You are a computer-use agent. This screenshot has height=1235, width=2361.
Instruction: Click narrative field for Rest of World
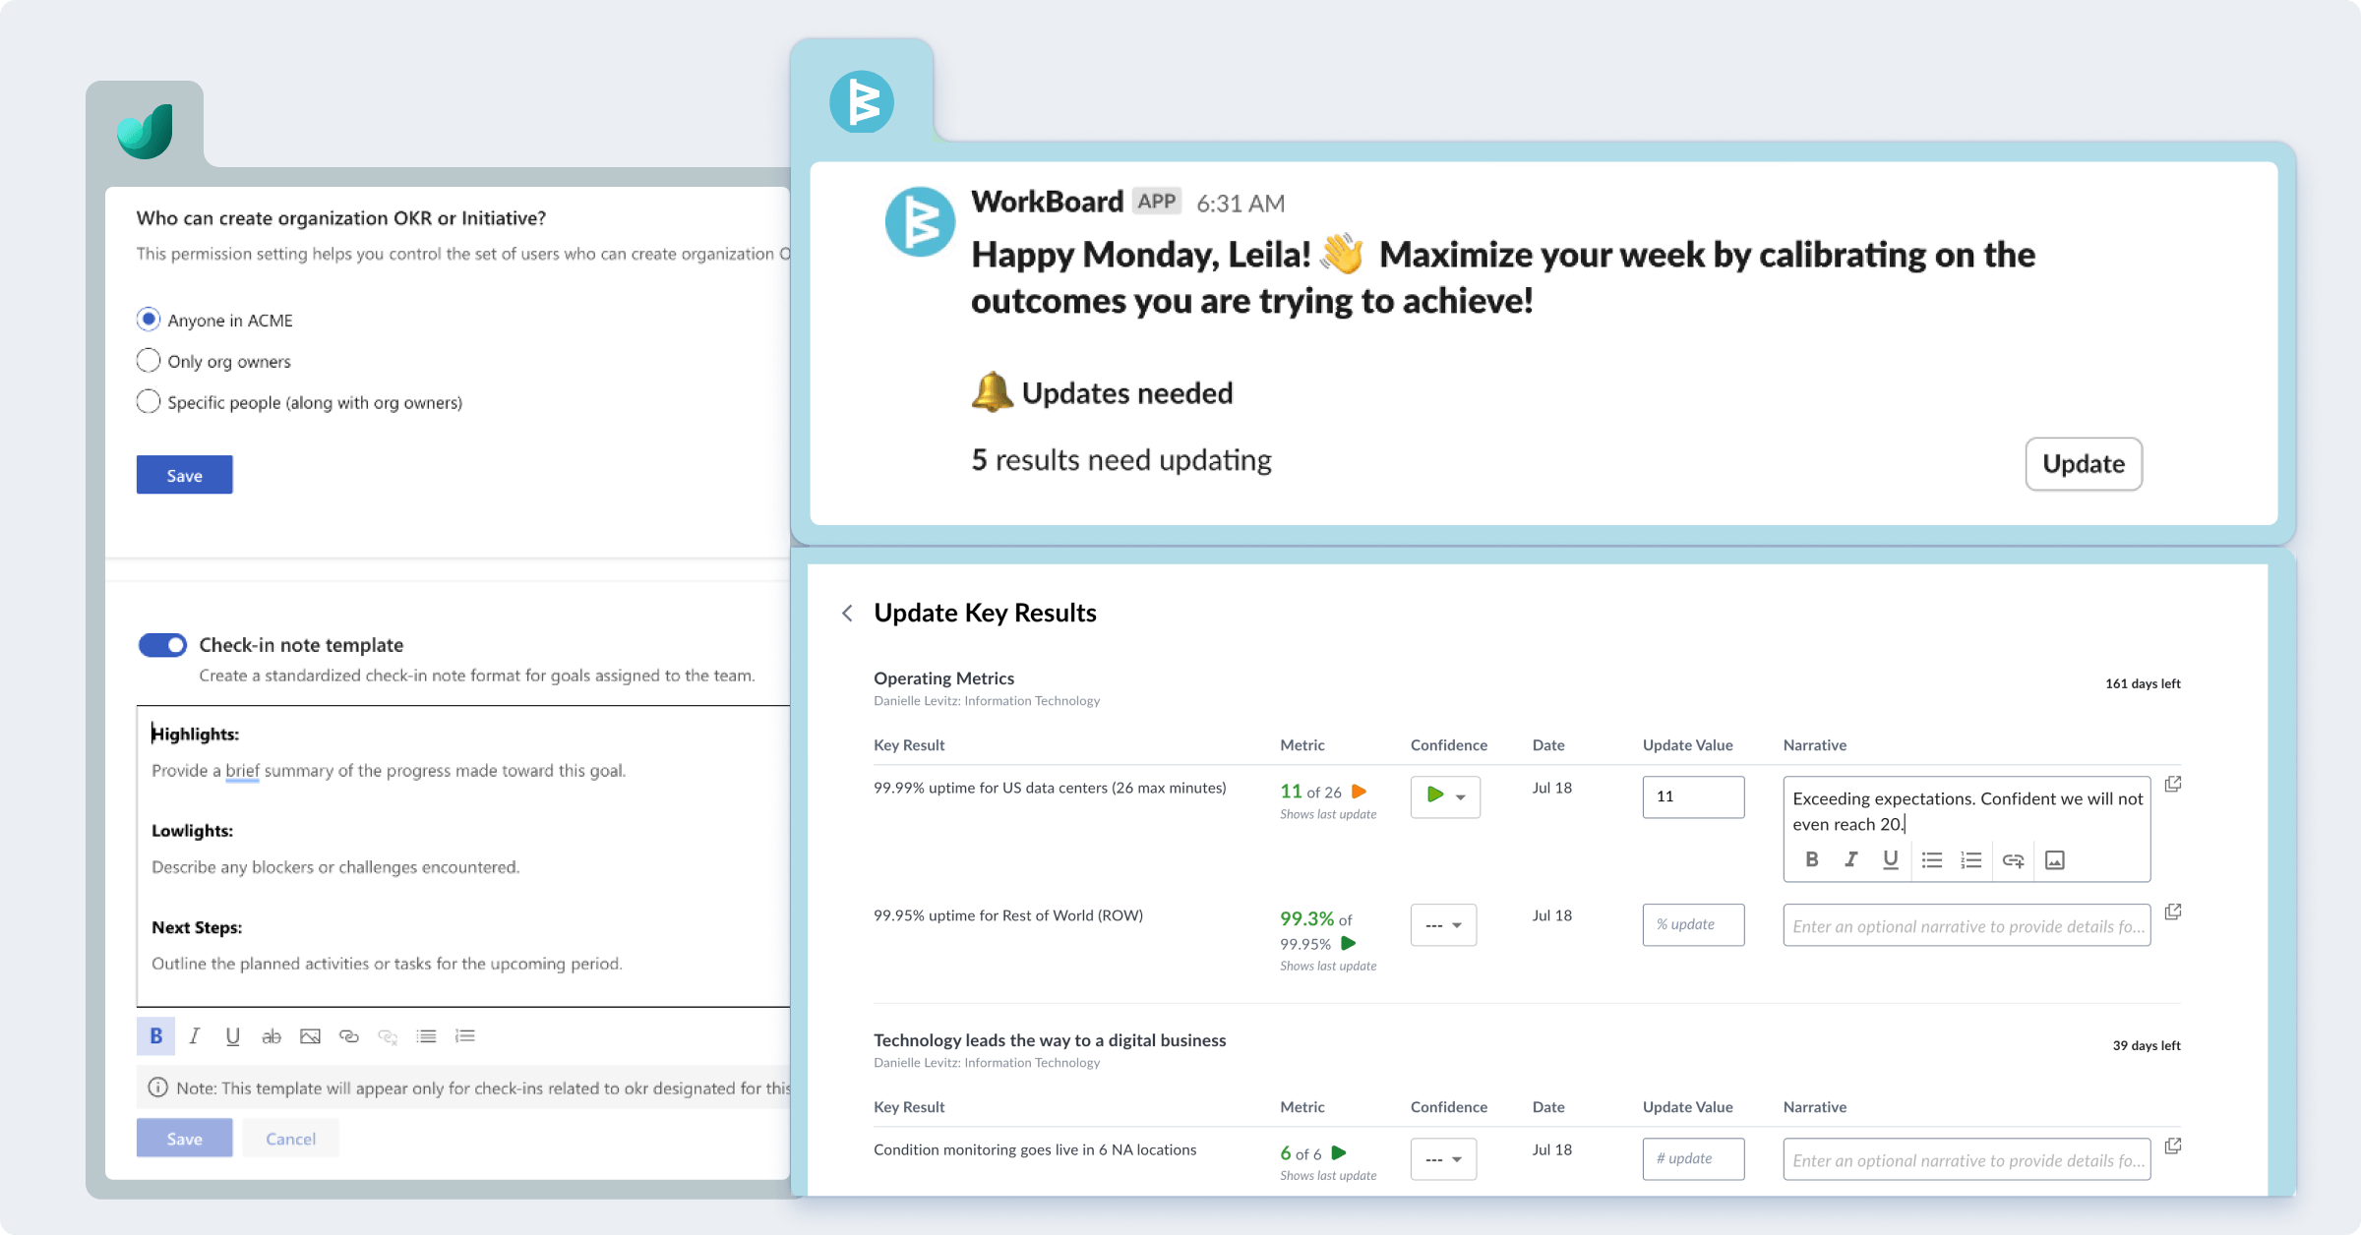1967,925
